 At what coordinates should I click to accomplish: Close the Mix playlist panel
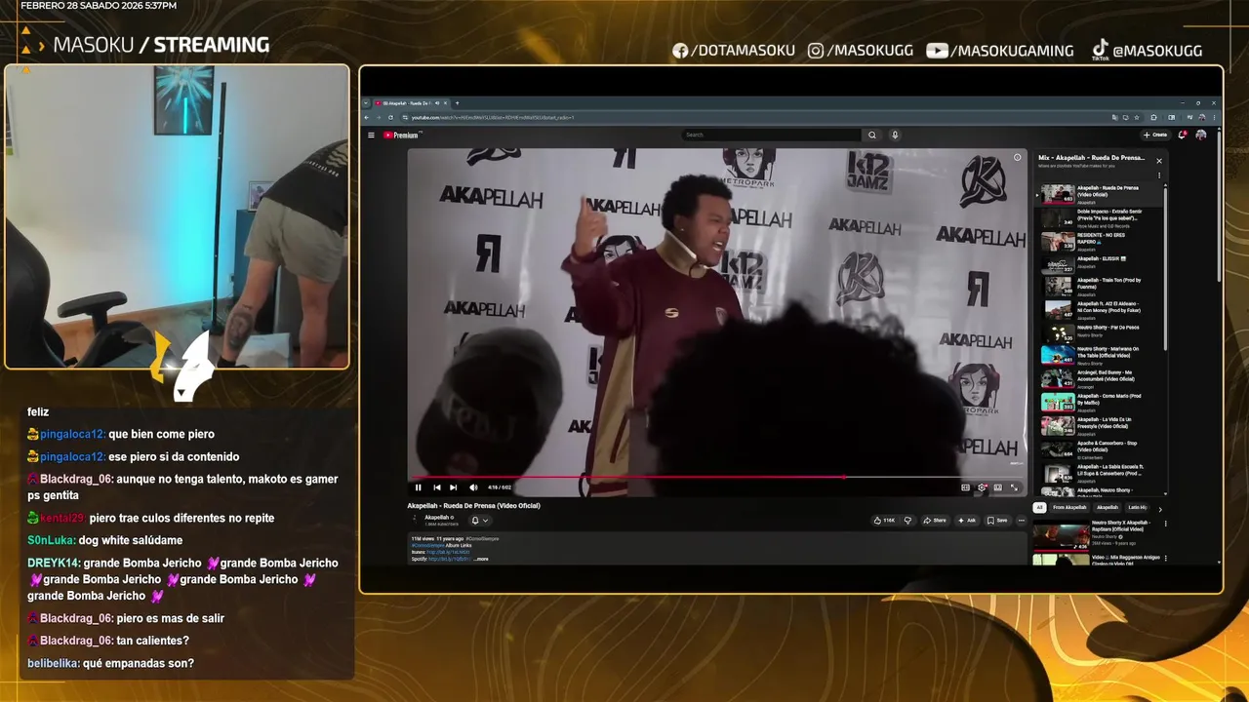coord(1159,161)
